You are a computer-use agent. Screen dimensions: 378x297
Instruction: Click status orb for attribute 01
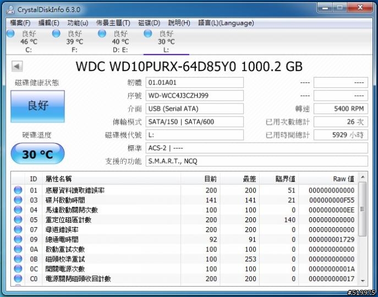18,190
